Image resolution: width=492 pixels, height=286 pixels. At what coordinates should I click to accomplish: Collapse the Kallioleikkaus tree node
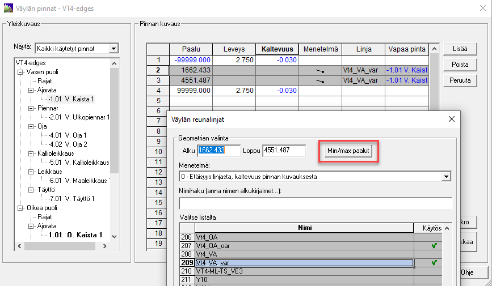[31, 153]
